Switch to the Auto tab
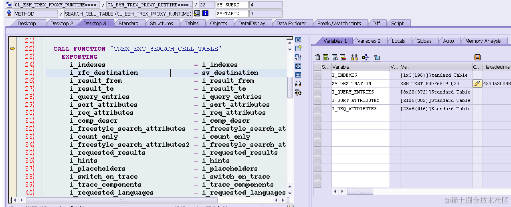The width and height of the screenshot is (511, 207). (x=448, y=41)
